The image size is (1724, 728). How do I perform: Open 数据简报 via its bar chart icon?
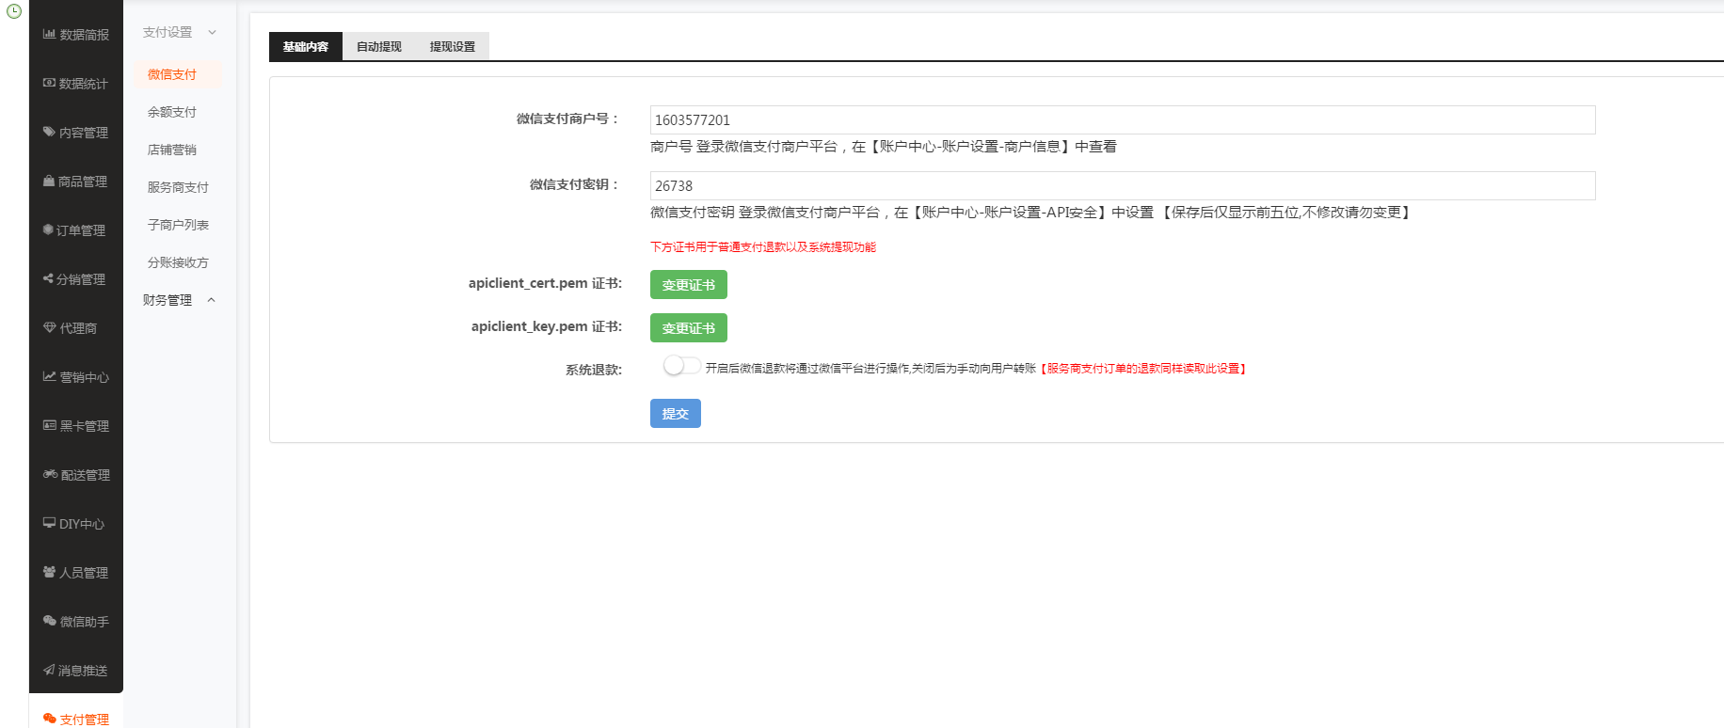pos(49,34)
